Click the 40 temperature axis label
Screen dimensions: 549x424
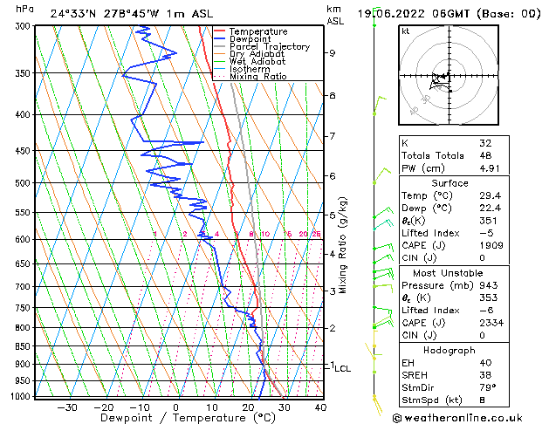pos(320,407)
